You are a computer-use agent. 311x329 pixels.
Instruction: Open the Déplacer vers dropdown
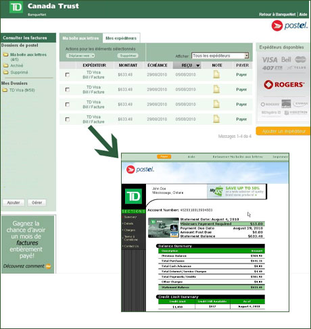tap(80, 55)
